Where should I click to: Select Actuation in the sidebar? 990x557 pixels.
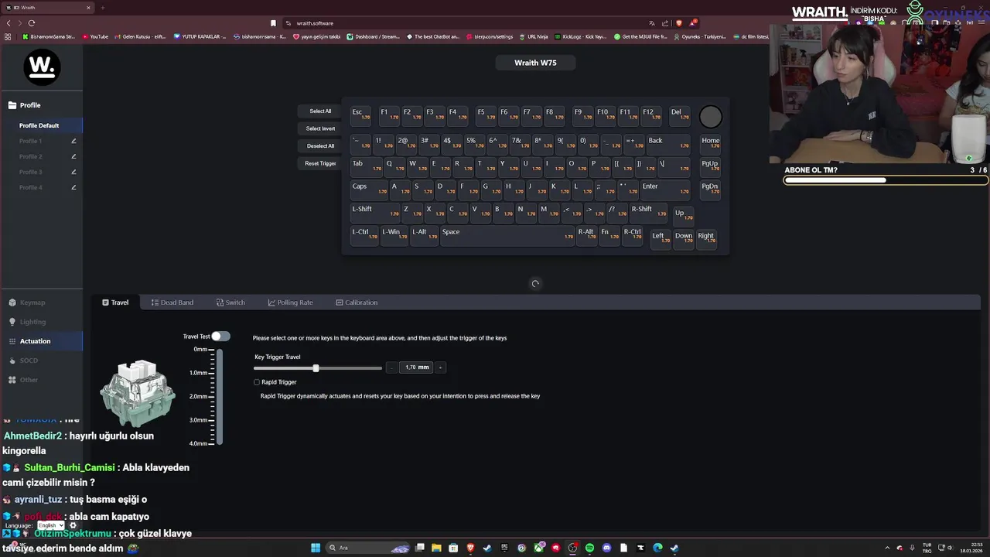pos(41,341)
